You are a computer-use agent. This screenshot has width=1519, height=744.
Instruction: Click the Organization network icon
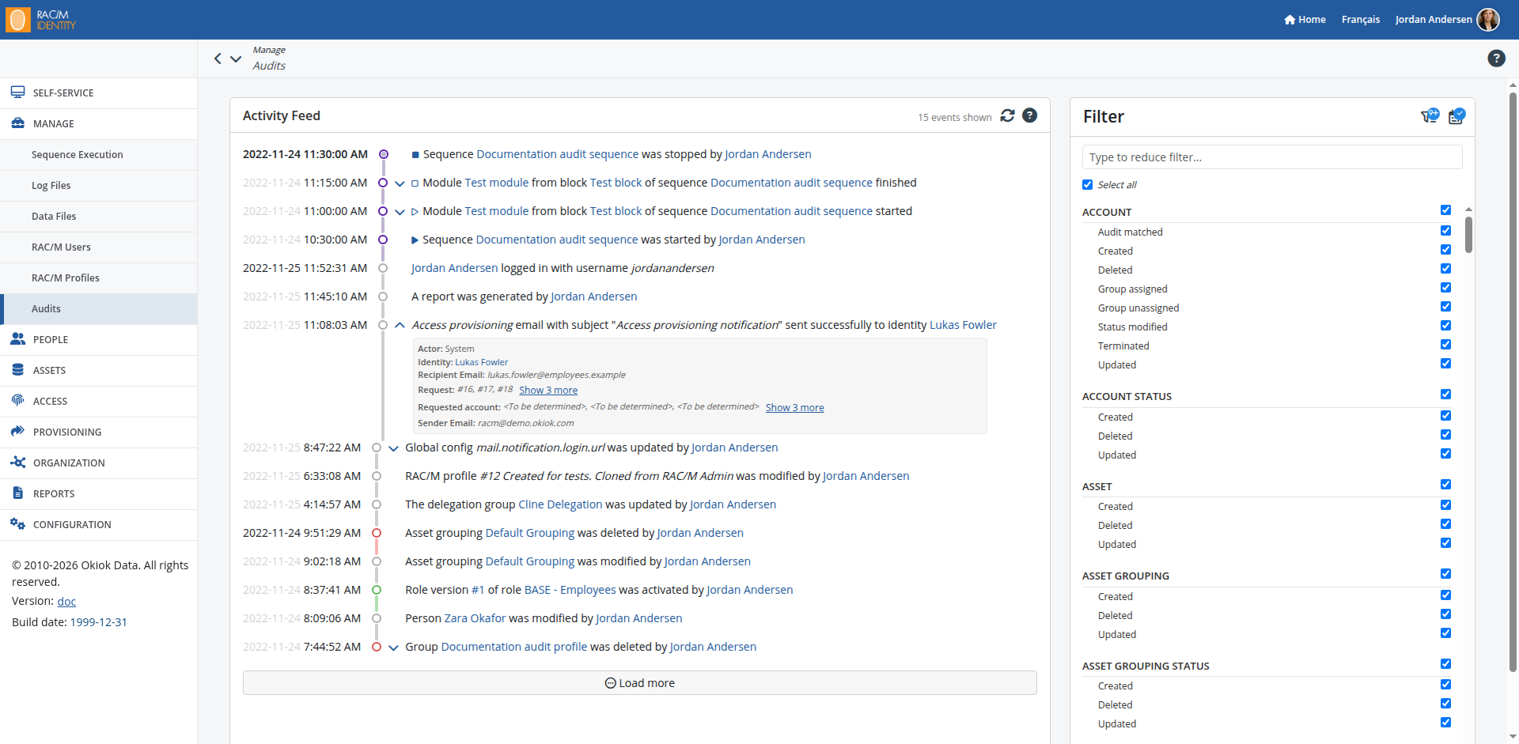[17, 463]
